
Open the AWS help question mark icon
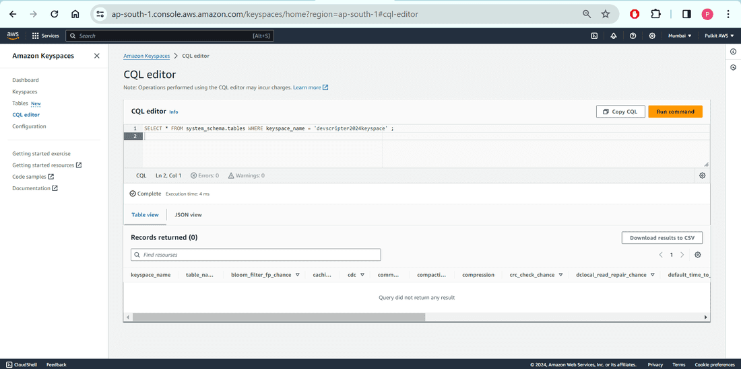pyautogui.click(x=633, y=36)
